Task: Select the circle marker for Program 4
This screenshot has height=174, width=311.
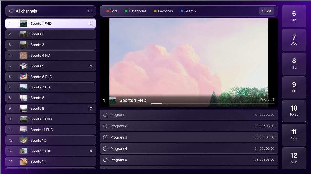Action: point(105,149)
